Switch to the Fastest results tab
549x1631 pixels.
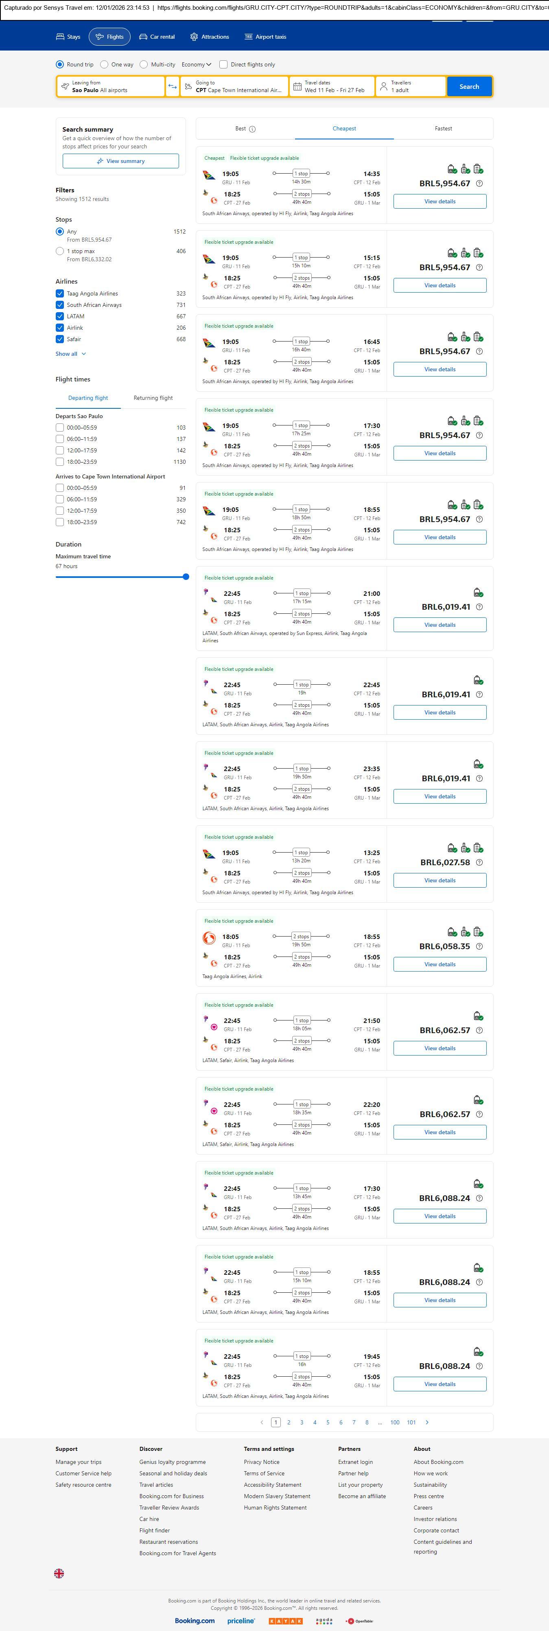click(443, 128)
